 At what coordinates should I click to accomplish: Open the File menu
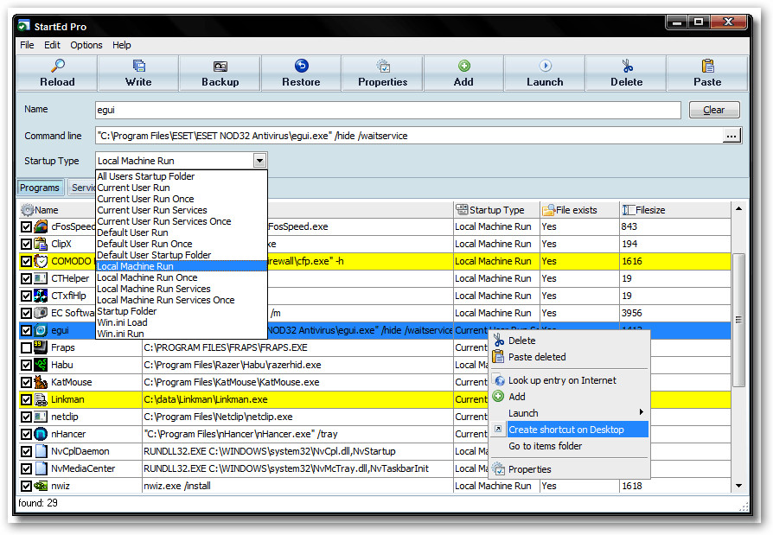pyautogui.click(x=27, y=45)
